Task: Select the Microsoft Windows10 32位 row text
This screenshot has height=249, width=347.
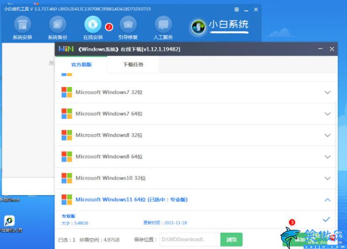Action: (x=111, y=178)
